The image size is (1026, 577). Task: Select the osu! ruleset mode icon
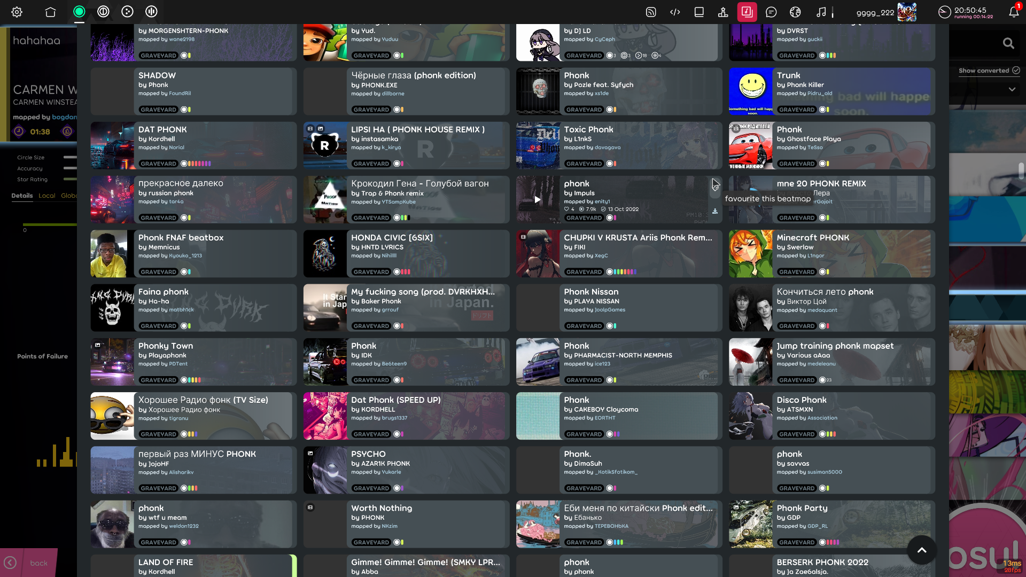[x=79, y=12]
